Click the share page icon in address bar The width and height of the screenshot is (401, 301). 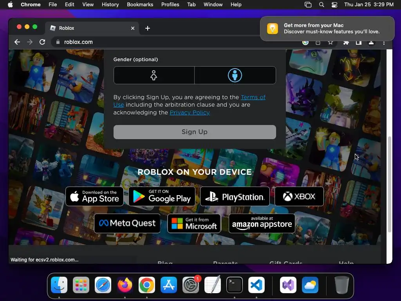tap(318, 42)
